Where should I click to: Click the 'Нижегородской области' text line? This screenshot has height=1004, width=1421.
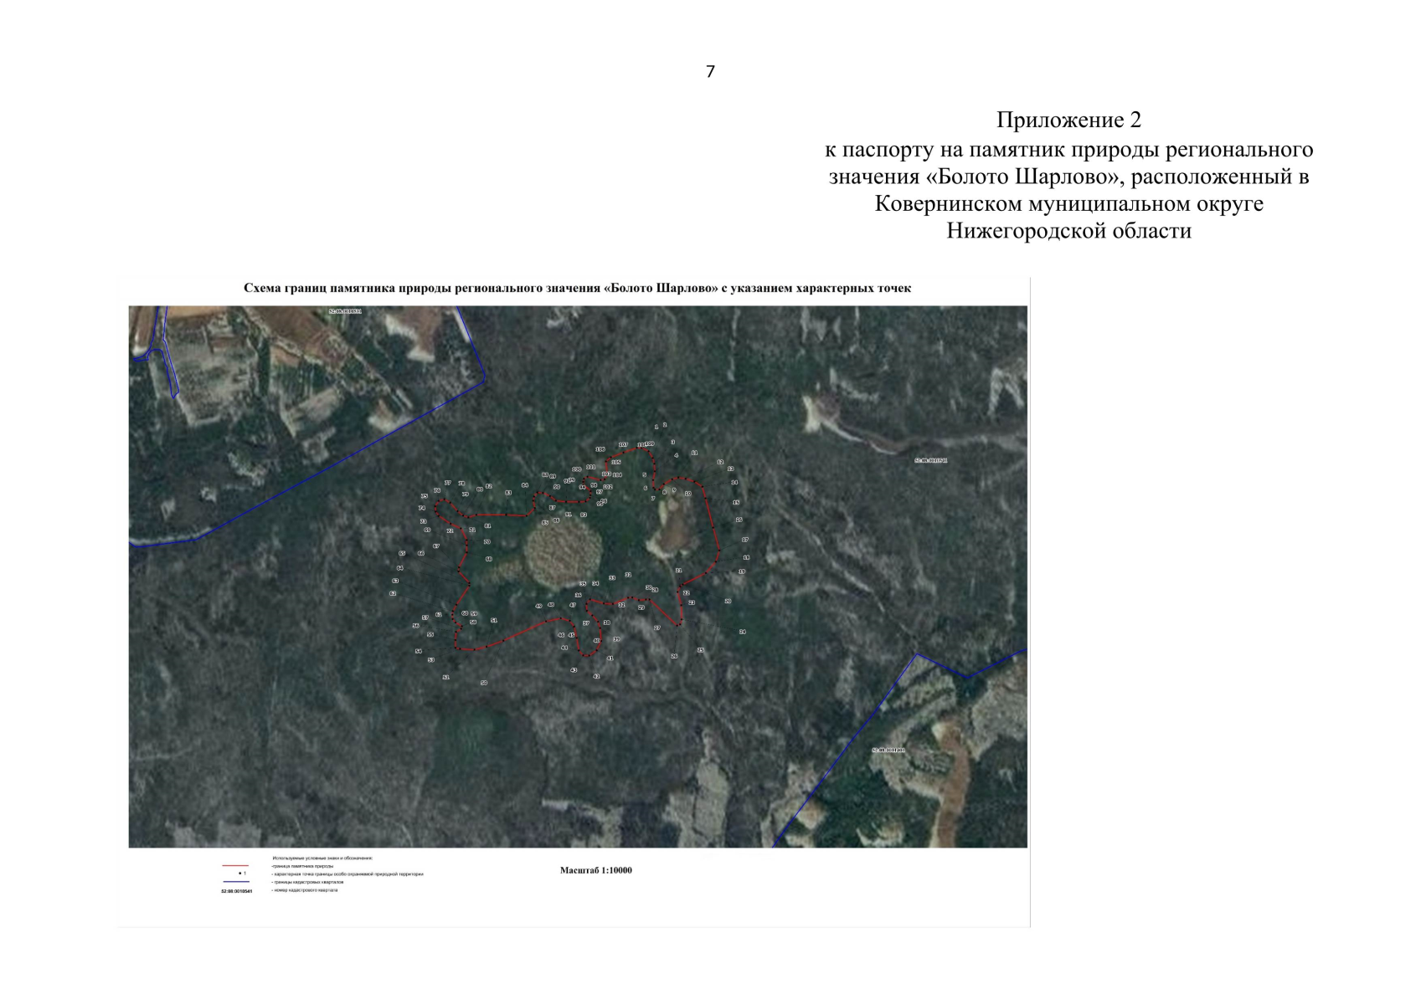pyautogui.click(x=1068, y=231)
